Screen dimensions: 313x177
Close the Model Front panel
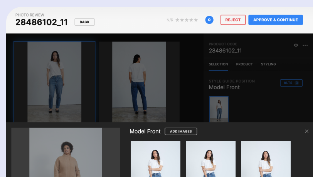click(306, 131)
